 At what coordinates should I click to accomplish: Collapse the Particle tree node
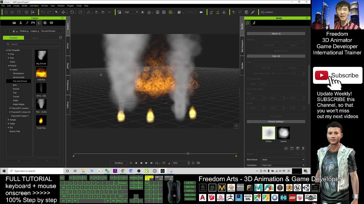click(9, 66)
